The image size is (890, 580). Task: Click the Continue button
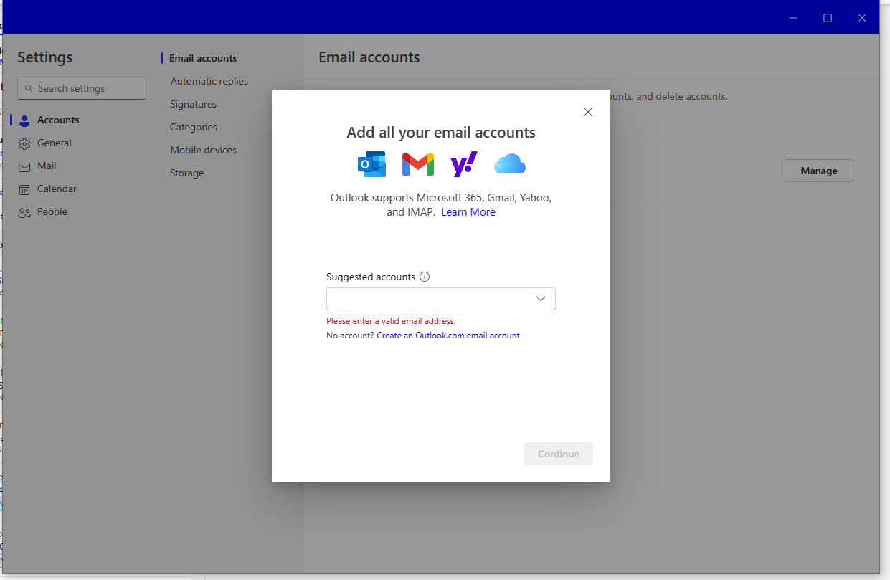point(559,454)
